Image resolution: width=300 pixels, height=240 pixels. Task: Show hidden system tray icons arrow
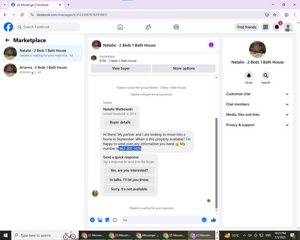(244, 235)
